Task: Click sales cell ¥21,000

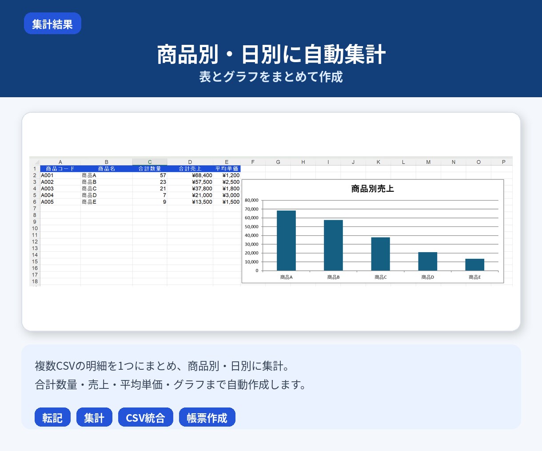Action: [190, 195]
